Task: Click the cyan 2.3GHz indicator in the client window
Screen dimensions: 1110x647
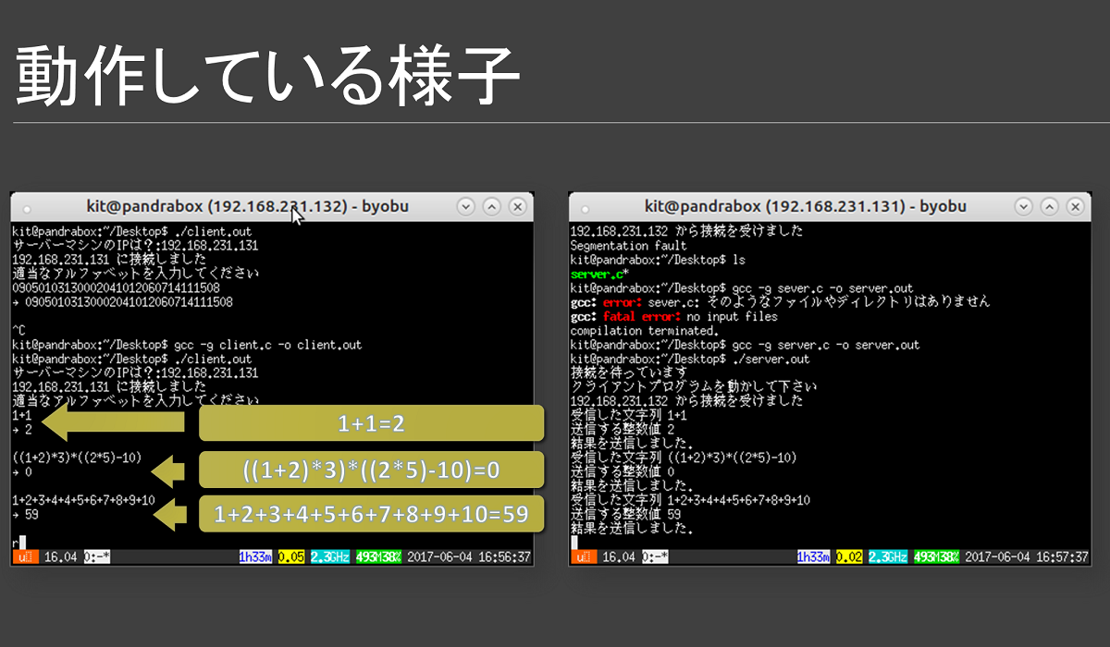Action: point(330,556)
